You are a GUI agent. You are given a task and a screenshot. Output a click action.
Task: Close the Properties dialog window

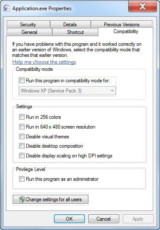click(x=143, y=6)
